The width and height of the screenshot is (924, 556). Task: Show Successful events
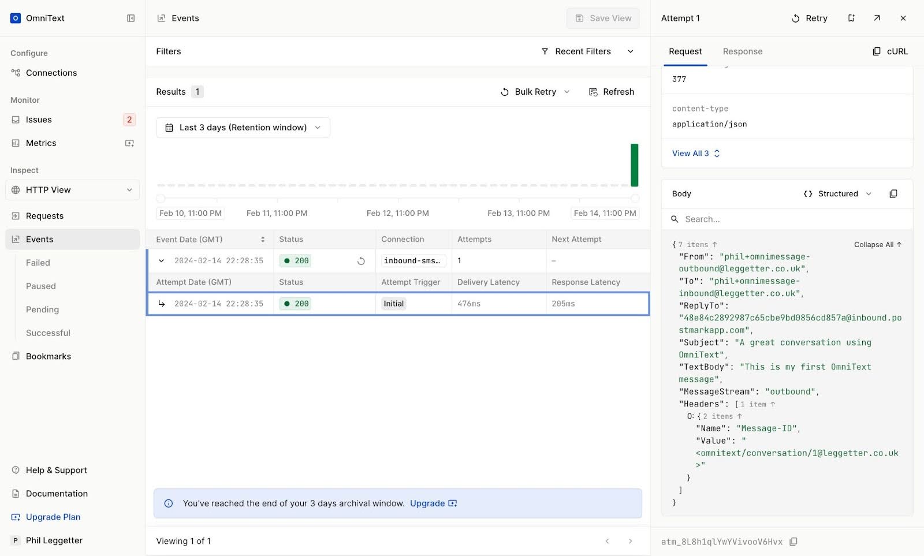click(48, 333)
